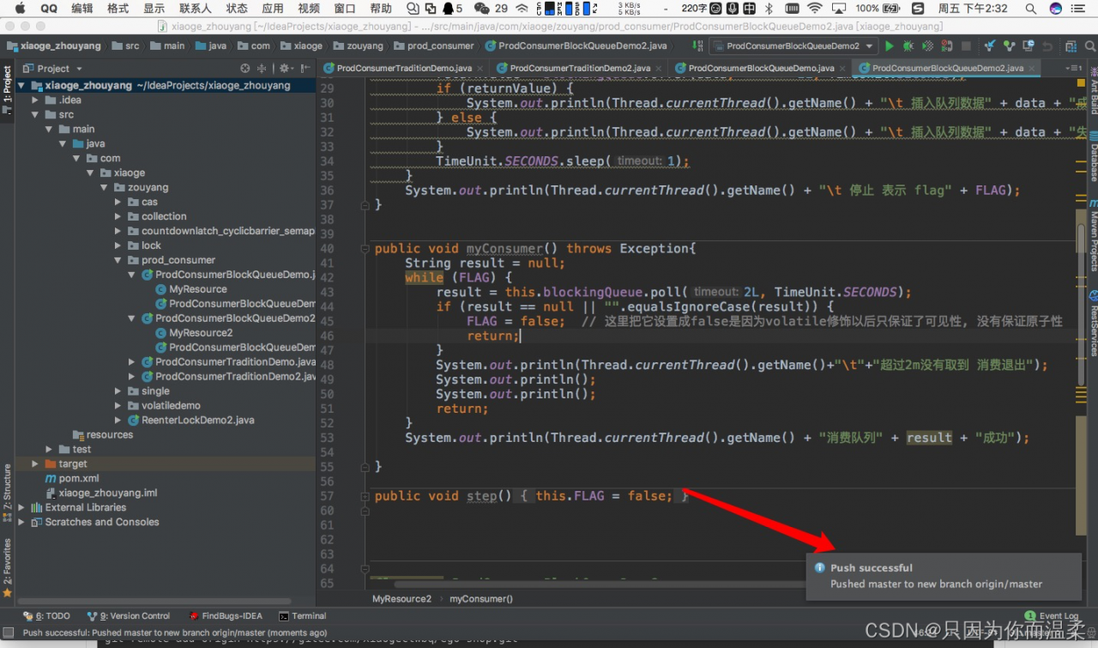Show VCS history clock icon

[1029, 45]
